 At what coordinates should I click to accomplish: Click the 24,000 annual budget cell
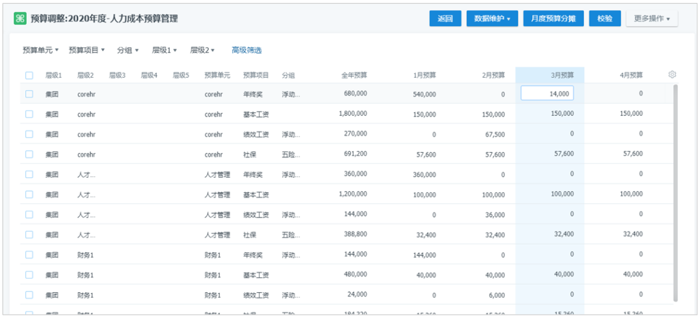tap(357, 294)
